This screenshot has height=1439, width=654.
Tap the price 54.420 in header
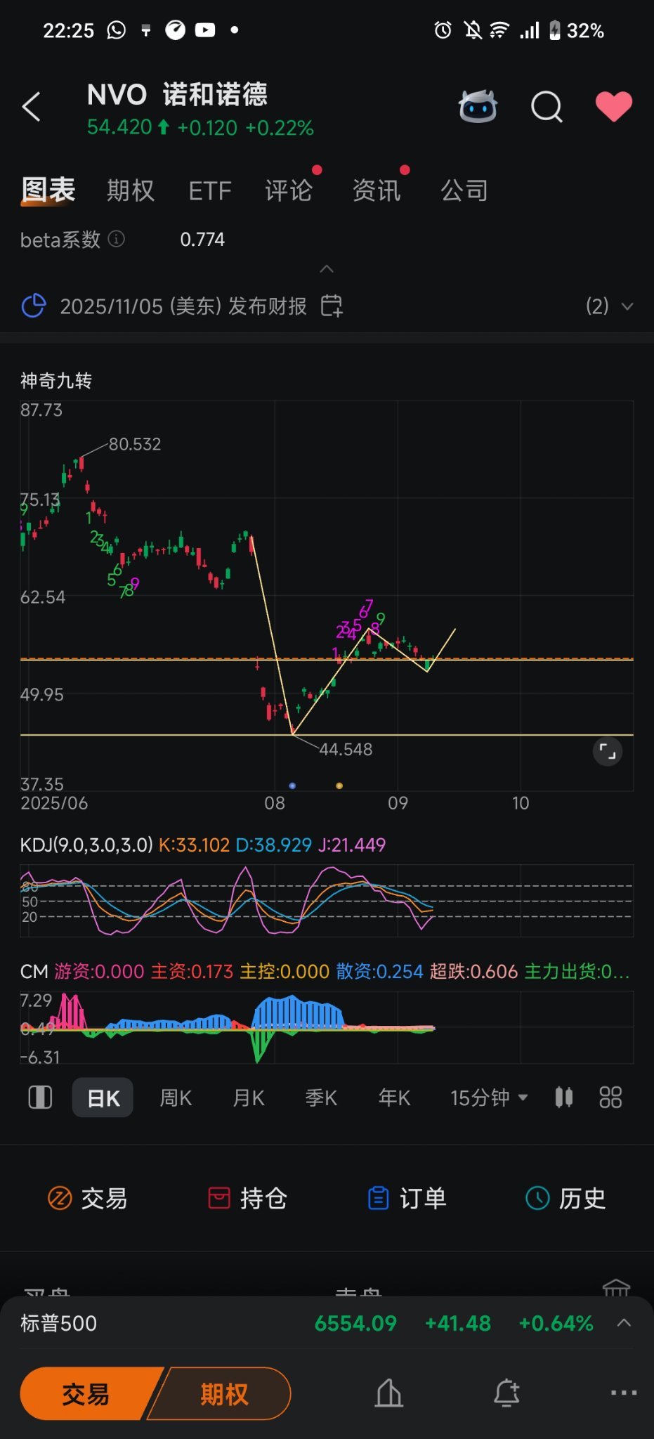(119, 127)
